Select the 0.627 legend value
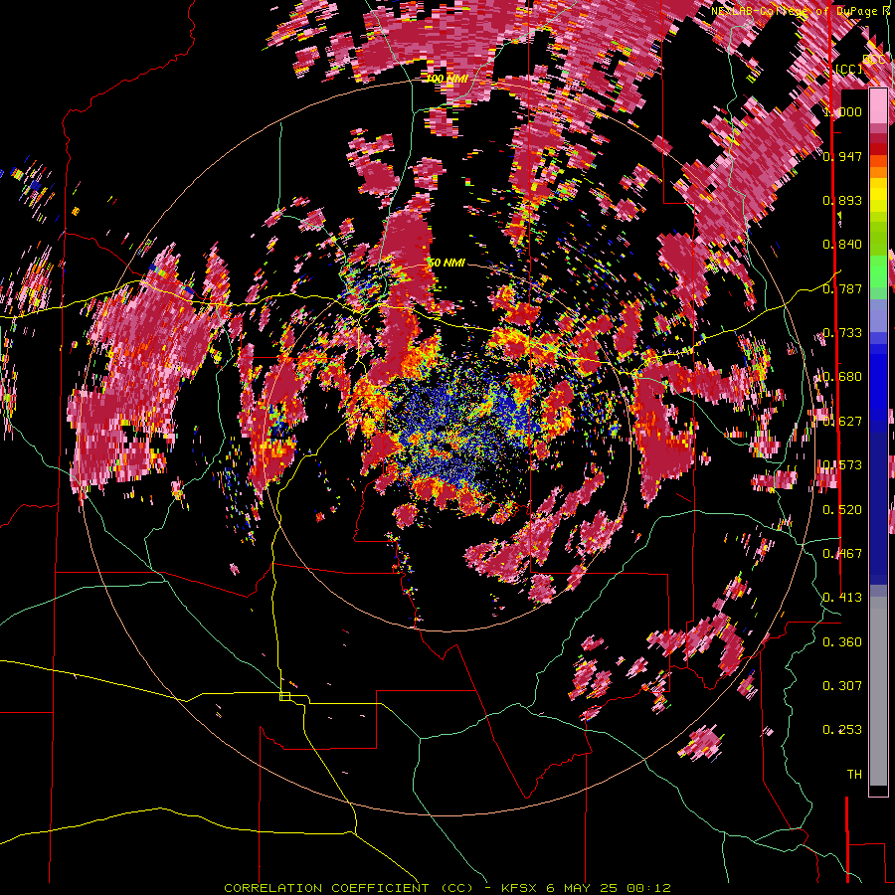The width and height of the screenshot is (895, 895). (842, 422)
